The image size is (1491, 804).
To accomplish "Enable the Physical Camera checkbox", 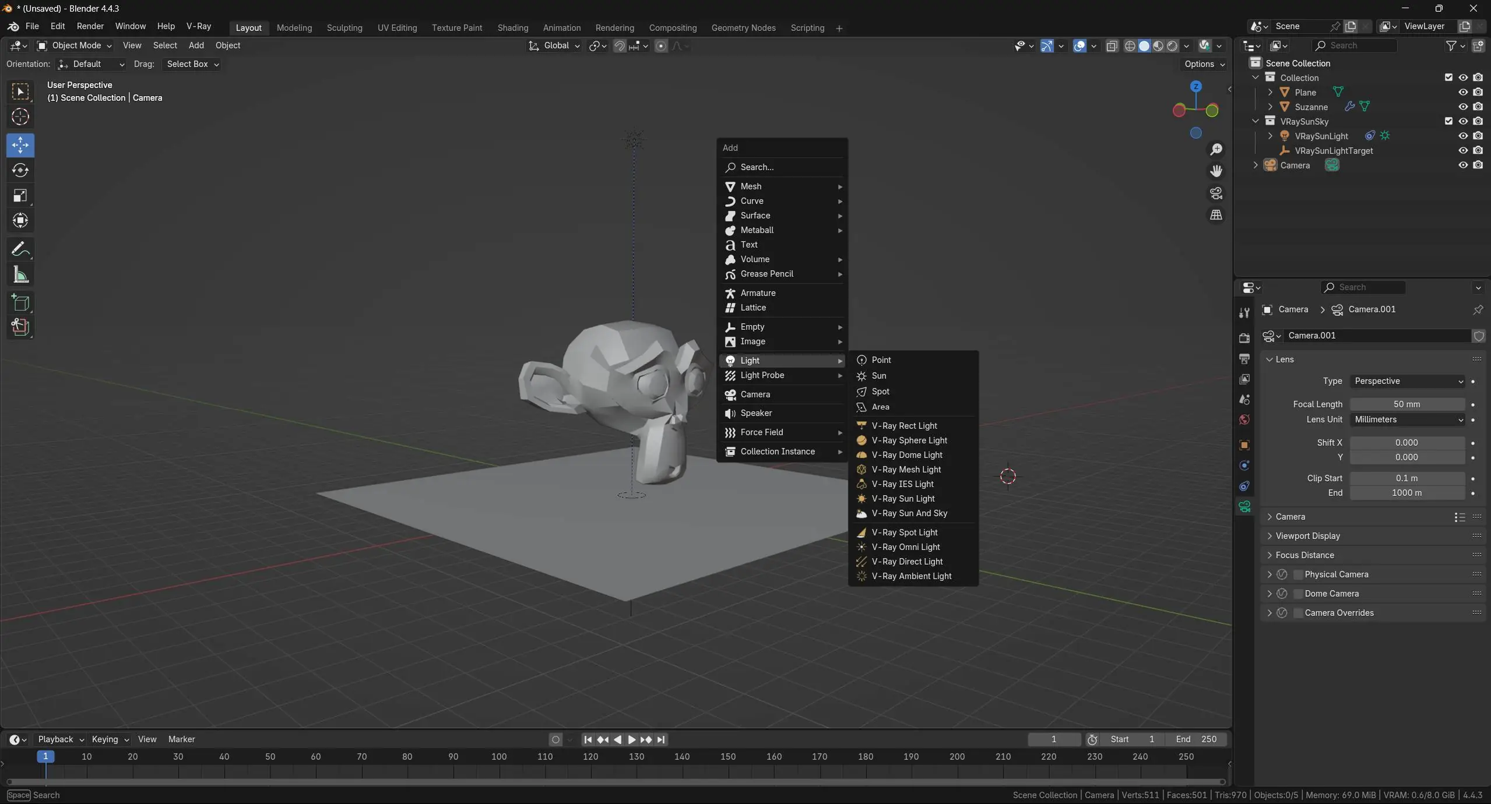I will [1298, 574].
